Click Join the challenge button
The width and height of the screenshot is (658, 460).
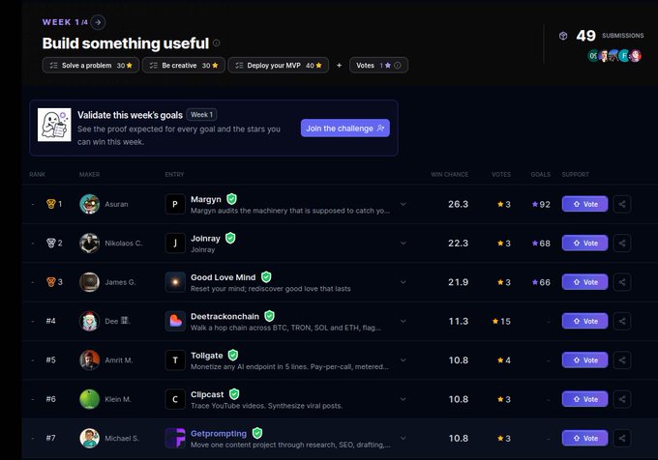[345, 129]
